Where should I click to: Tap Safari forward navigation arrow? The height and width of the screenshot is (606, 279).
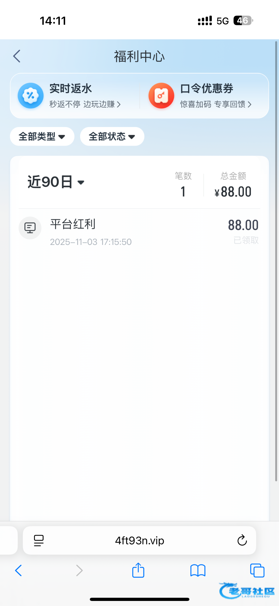pos(79,570)
